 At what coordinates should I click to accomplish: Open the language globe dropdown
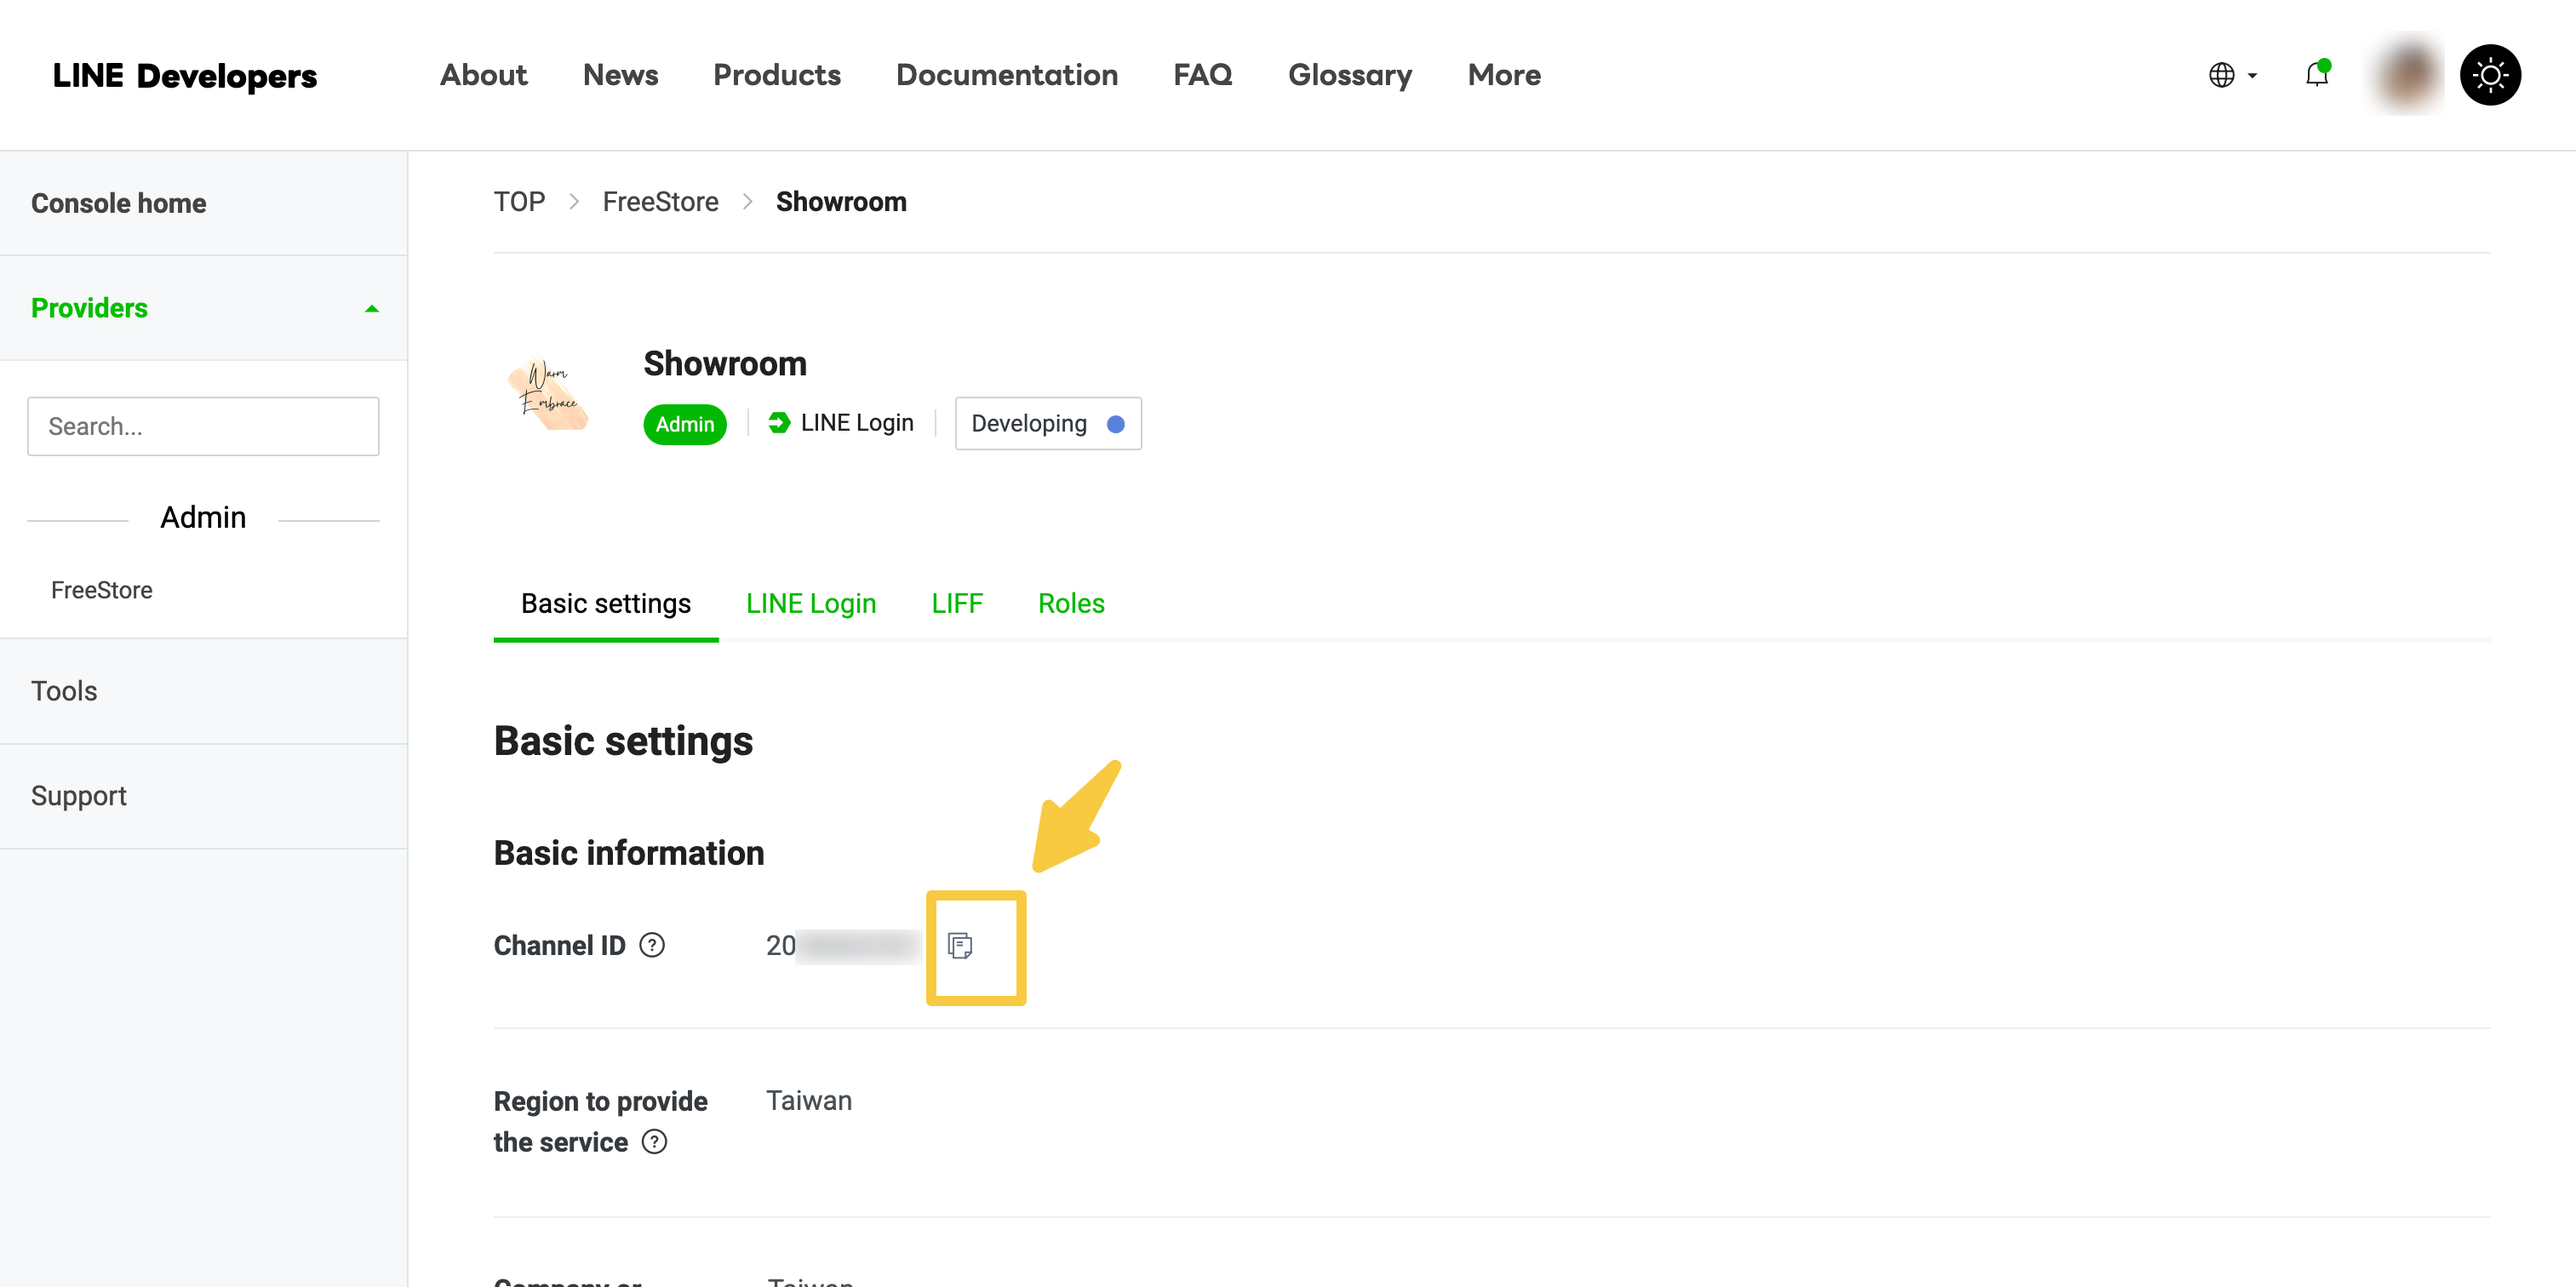pos(2231,75)
